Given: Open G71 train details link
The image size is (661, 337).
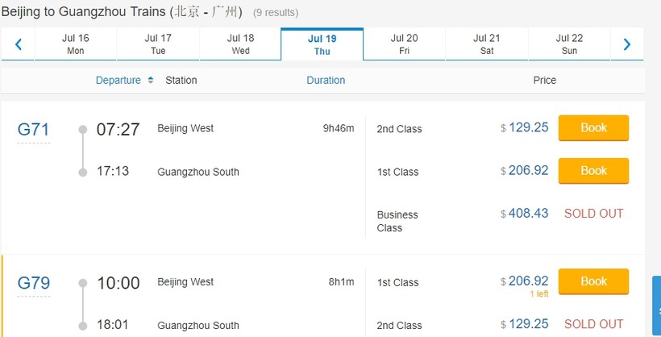Looking at the screenshot, I should pos(34,130).
